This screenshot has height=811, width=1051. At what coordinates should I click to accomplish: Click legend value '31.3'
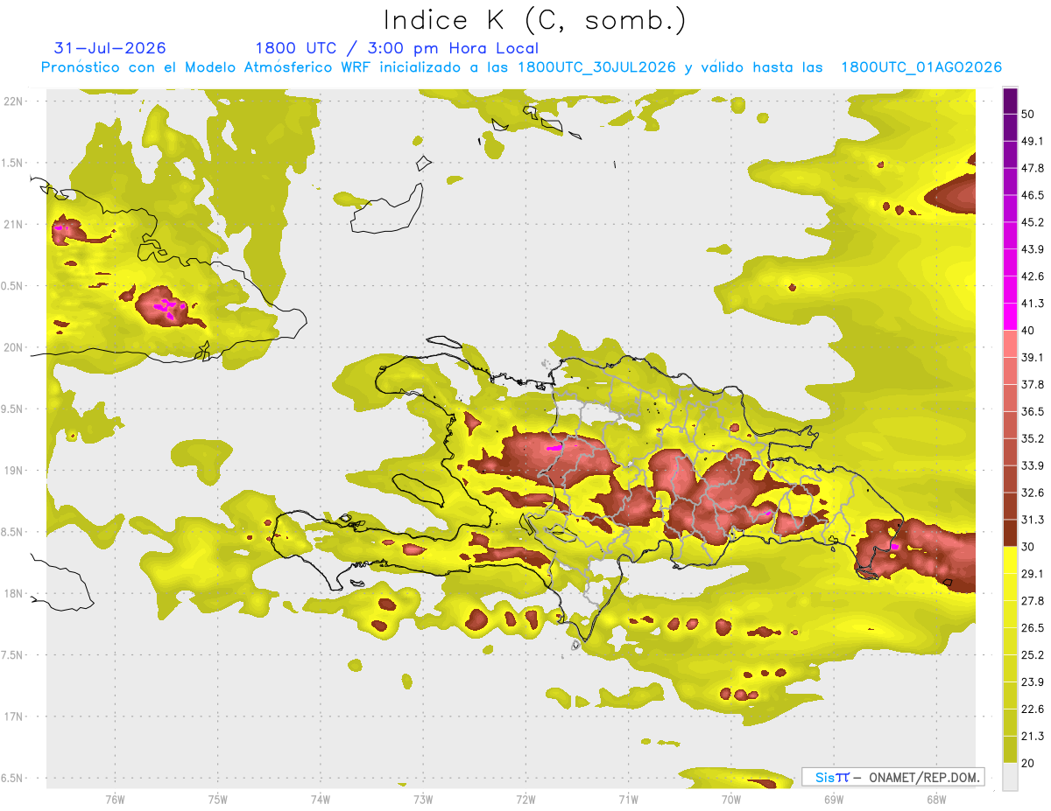point(1033,520)
